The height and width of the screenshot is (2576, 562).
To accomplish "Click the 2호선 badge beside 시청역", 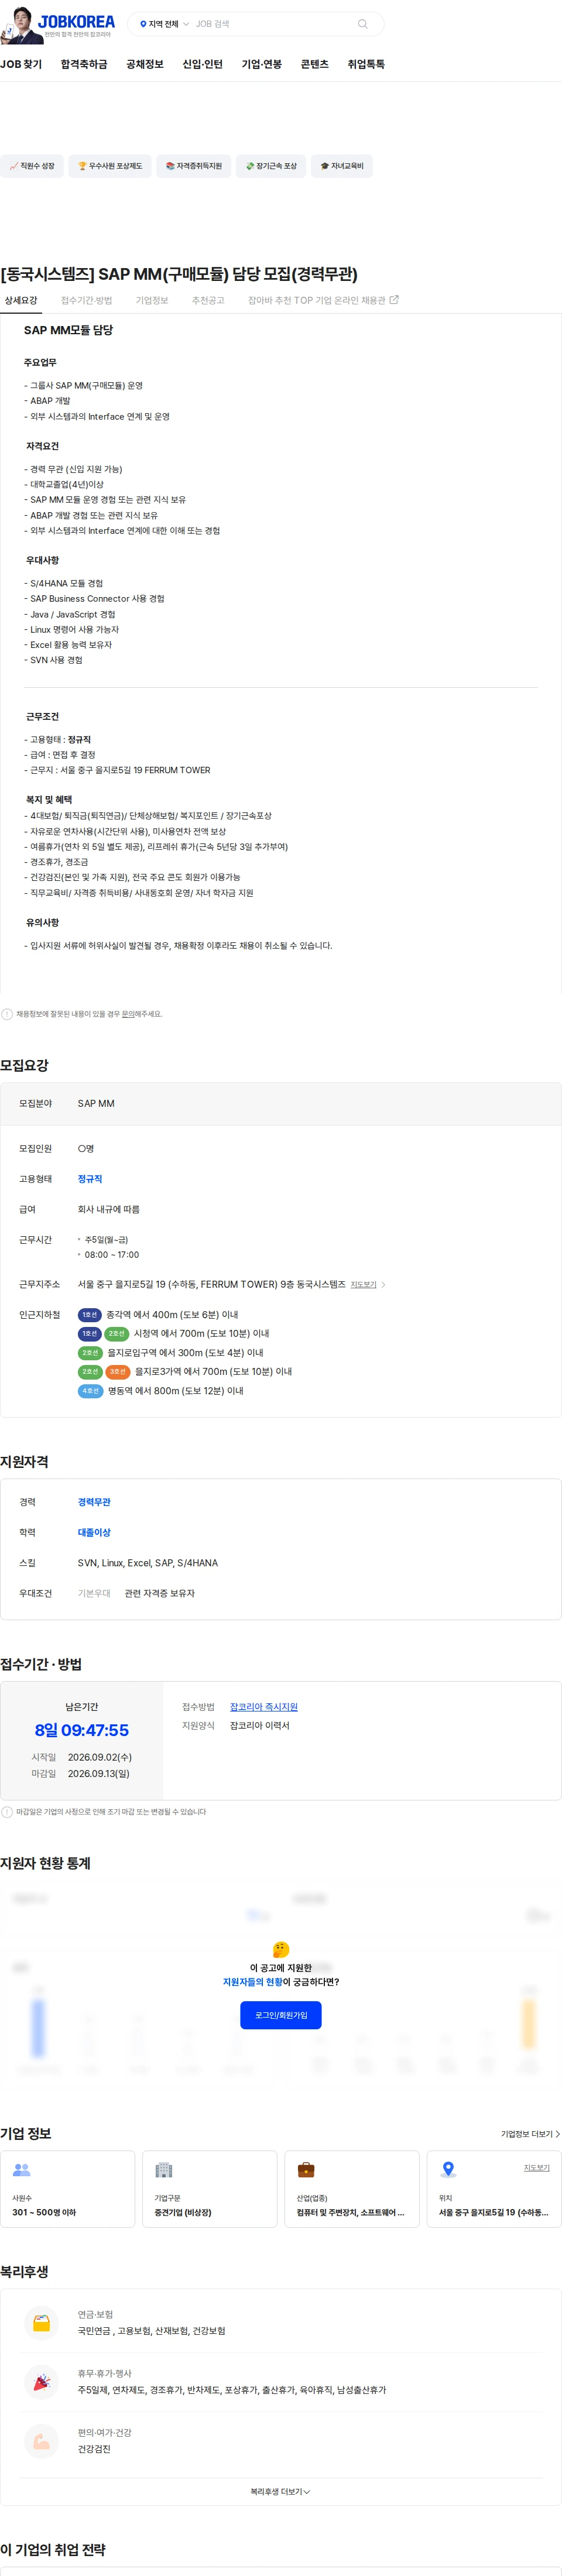I will point(117,1334).
